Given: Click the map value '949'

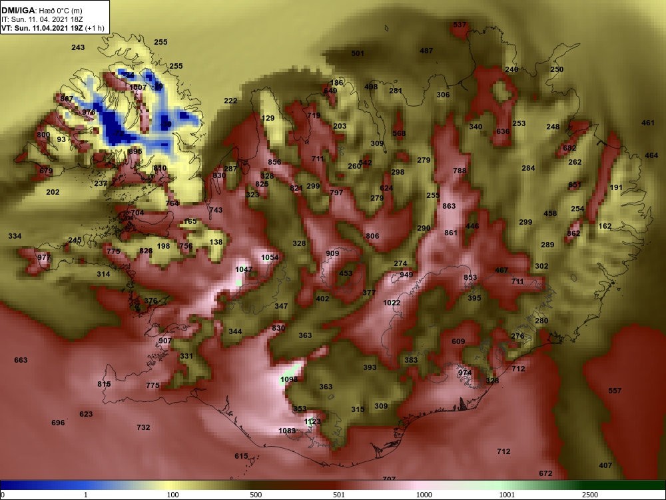Looking at the screenshot, I should pos(406,275).
